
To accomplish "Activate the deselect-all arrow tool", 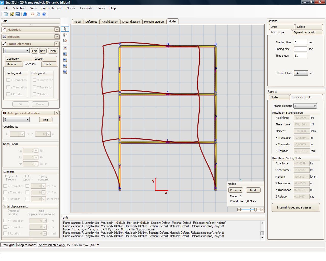I will 65,41.
